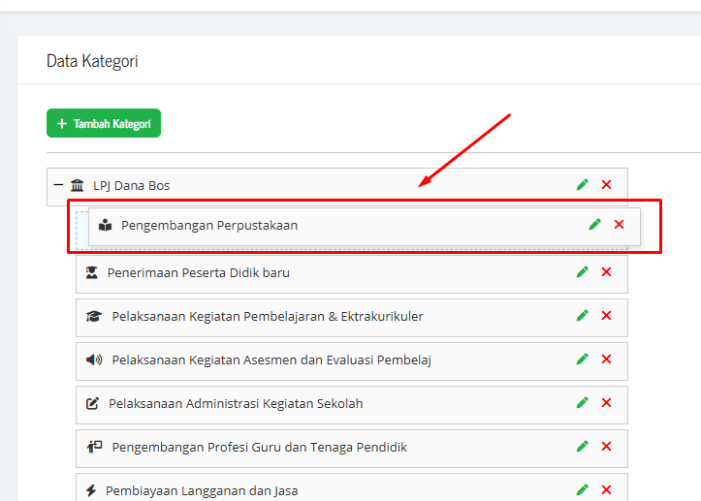Delete Pelaksanaan Administrasi Kegiatan Sekolah
This screenshot has width=701, height=501.
(607, 403)
